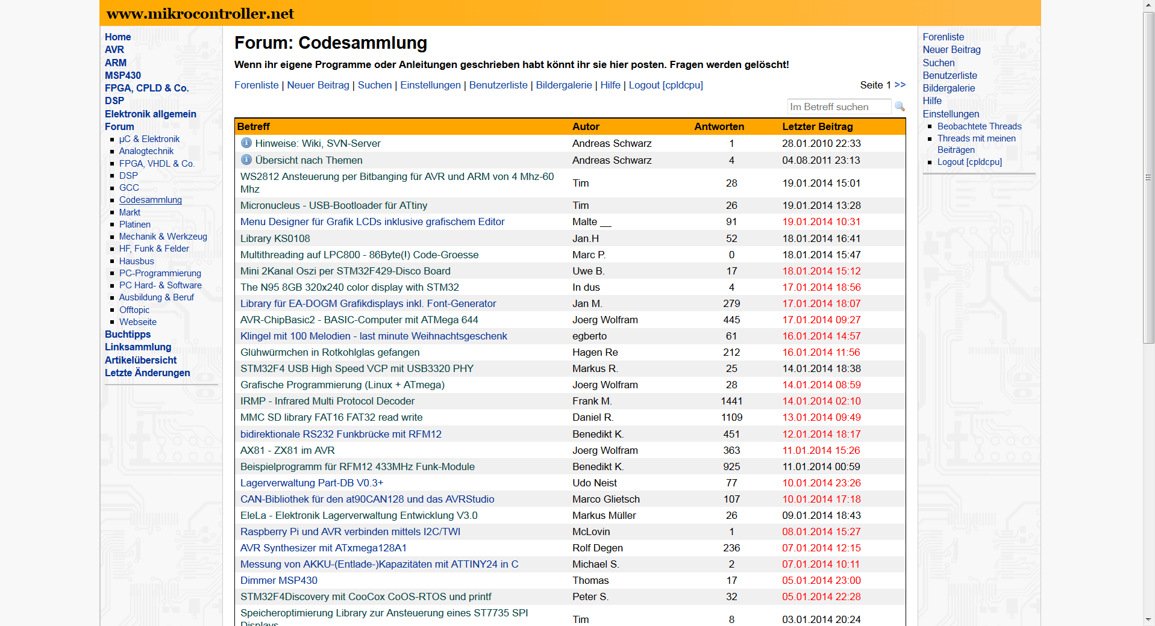Open PC Hard- & Software subforum
Image resolution: width=1155 pixels, height=626 pixels.
tap(160, 285)
